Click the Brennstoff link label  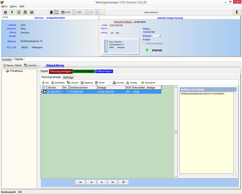tap(147, 36)
